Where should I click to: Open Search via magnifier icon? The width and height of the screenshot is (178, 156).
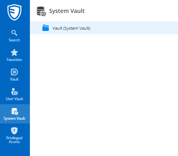point(14,33)
